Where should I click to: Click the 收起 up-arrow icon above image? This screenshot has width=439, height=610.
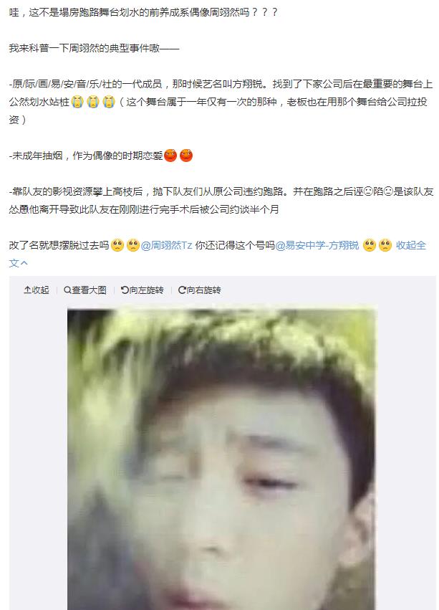pos(27,290)
